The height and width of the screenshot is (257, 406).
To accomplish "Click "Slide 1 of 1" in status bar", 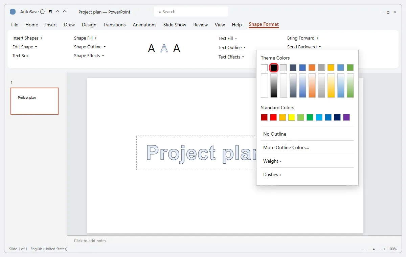I will point(18,249).
